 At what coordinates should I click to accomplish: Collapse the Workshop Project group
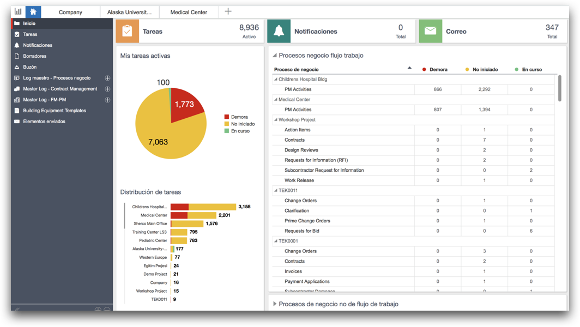pyautogui.click(x=275, y=120)
